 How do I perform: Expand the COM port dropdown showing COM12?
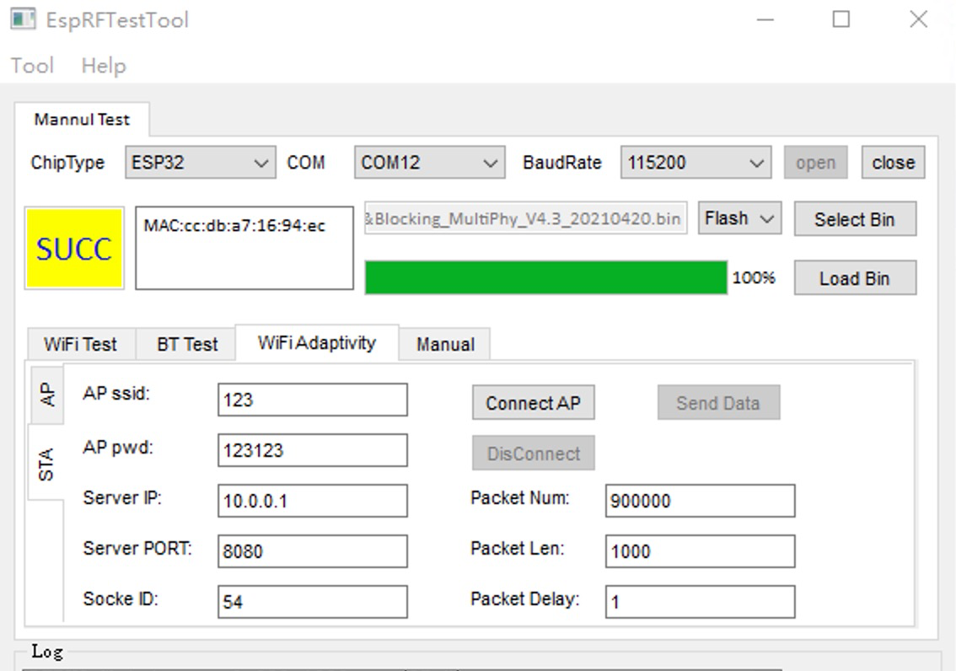tap(429, 163)
